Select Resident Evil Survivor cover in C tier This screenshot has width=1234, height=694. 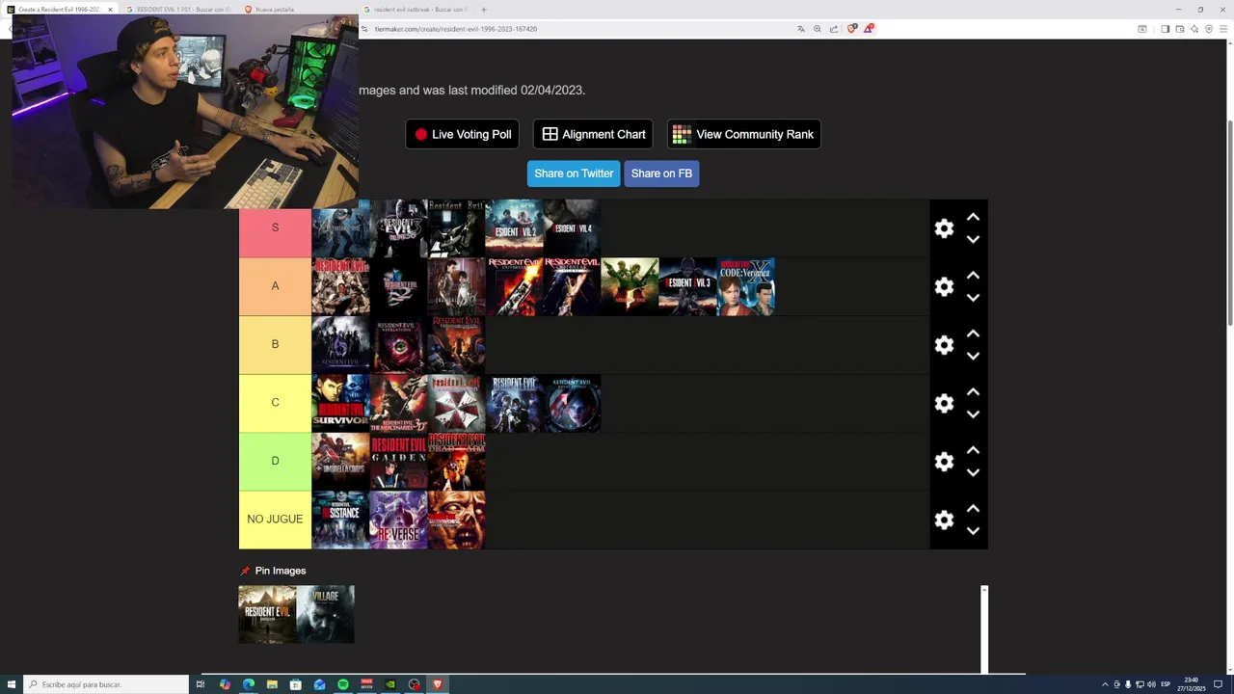(x=340, y=403)
